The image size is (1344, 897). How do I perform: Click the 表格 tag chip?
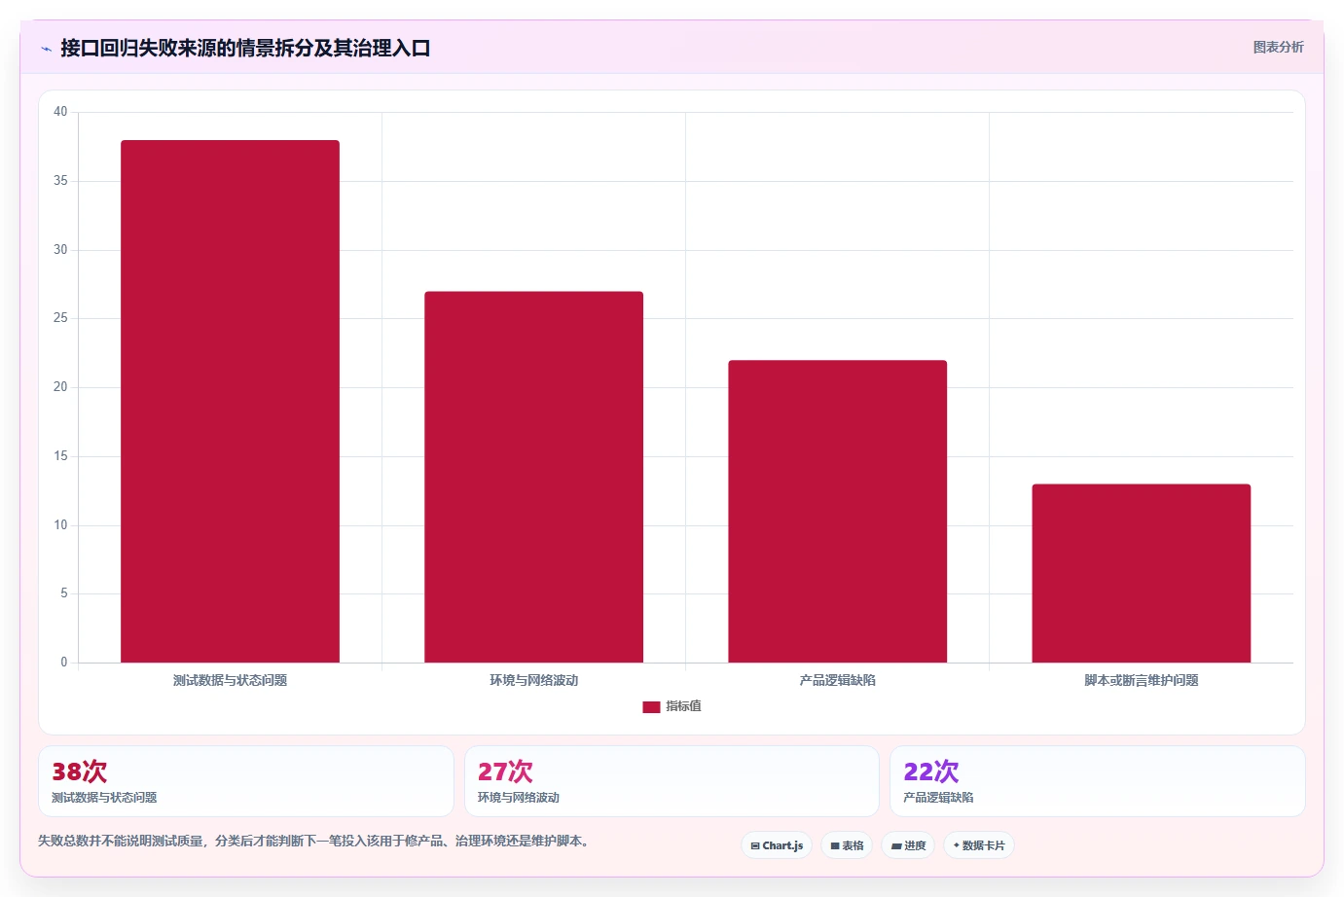click(x=847, y=845)
